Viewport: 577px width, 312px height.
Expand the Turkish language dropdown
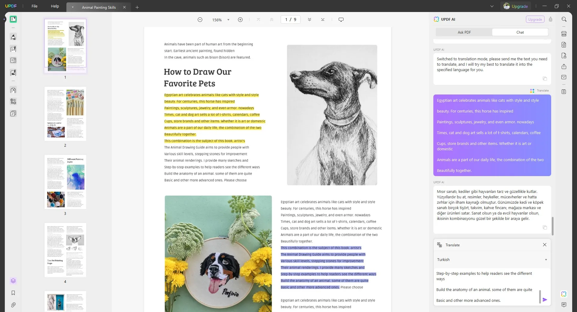pos(546,260)
